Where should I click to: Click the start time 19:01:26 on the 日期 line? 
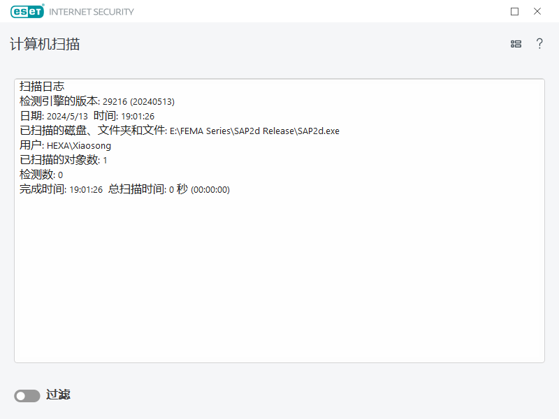coord(138,117)
